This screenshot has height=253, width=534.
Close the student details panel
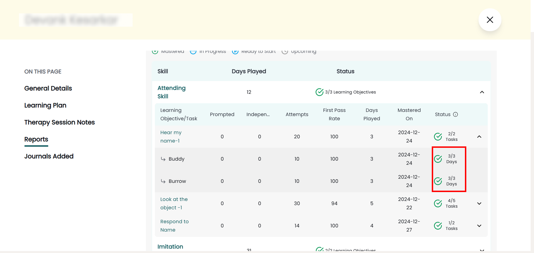[x=490, y=20]
